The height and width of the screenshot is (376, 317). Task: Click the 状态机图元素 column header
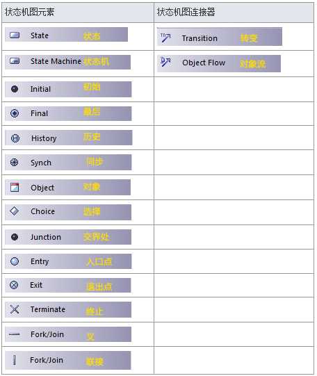(29, 12)
